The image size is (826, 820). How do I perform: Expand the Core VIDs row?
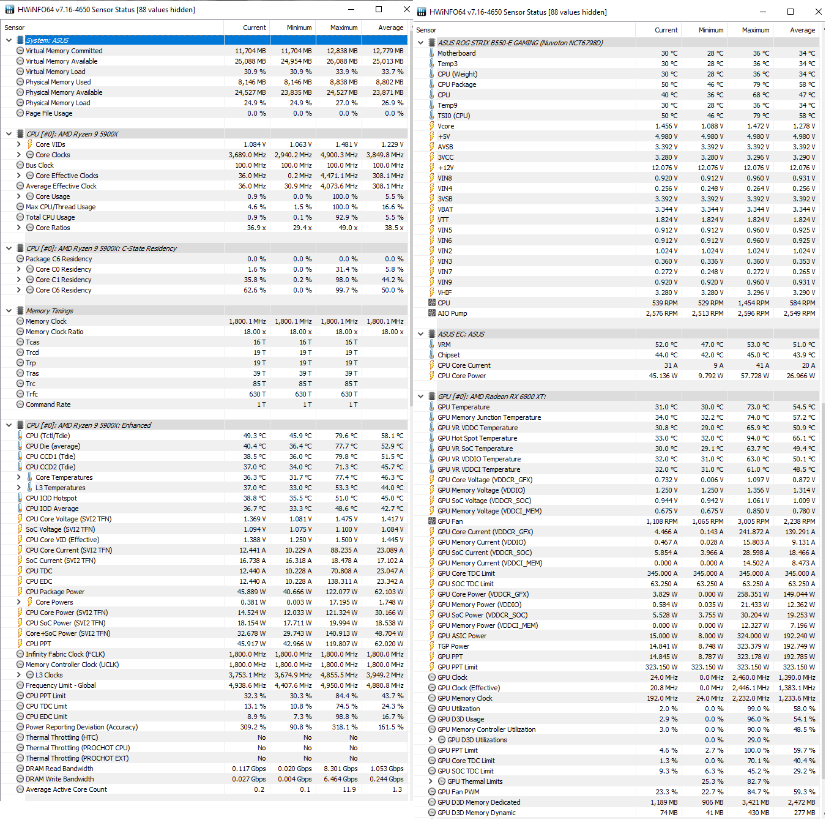tap(19, 144)
